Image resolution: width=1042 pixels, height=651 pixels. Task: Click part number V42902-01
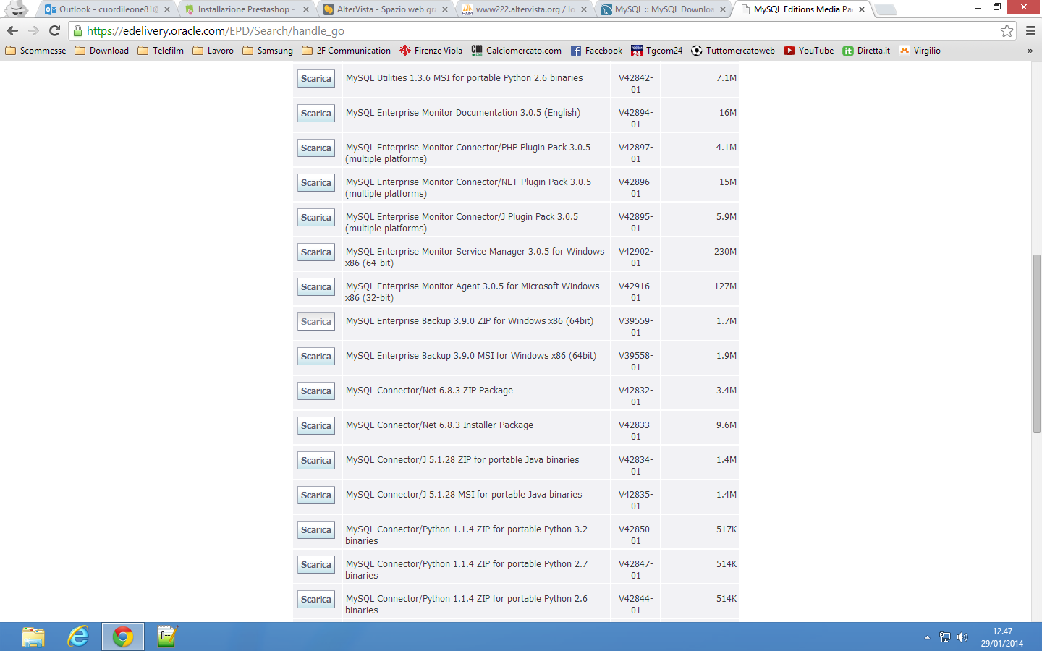[635, 258]
